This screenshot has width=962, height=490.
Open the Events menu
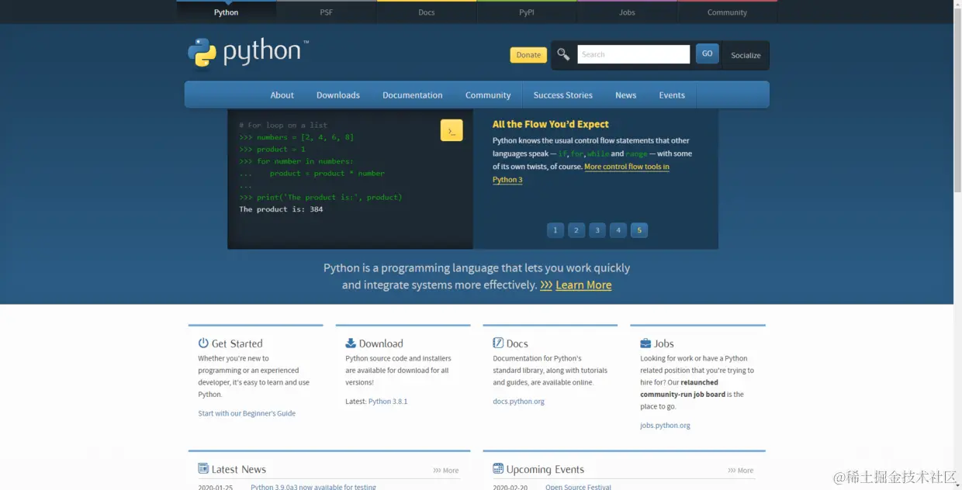672,95
